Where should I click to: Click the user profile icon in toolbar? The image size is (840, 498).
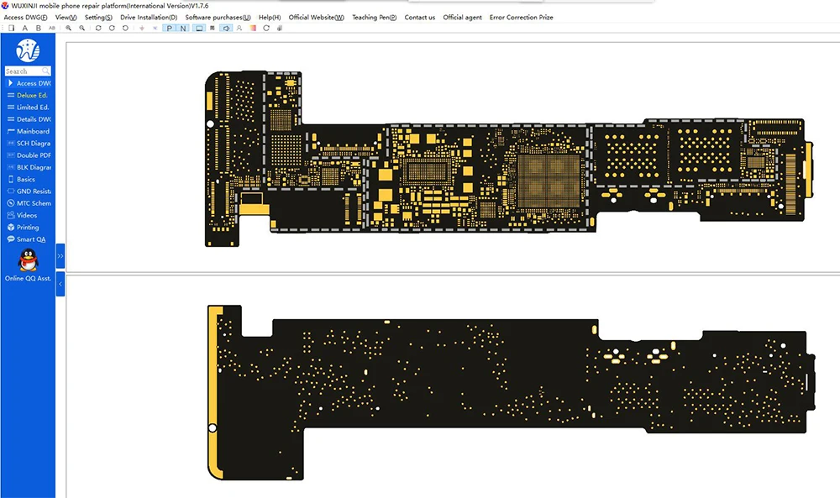[239, 28]
